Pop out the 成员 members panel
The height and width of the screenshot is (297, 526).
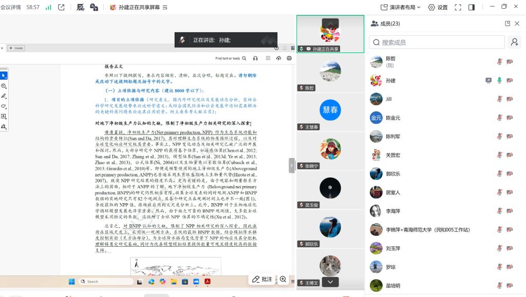pos(506,23)
